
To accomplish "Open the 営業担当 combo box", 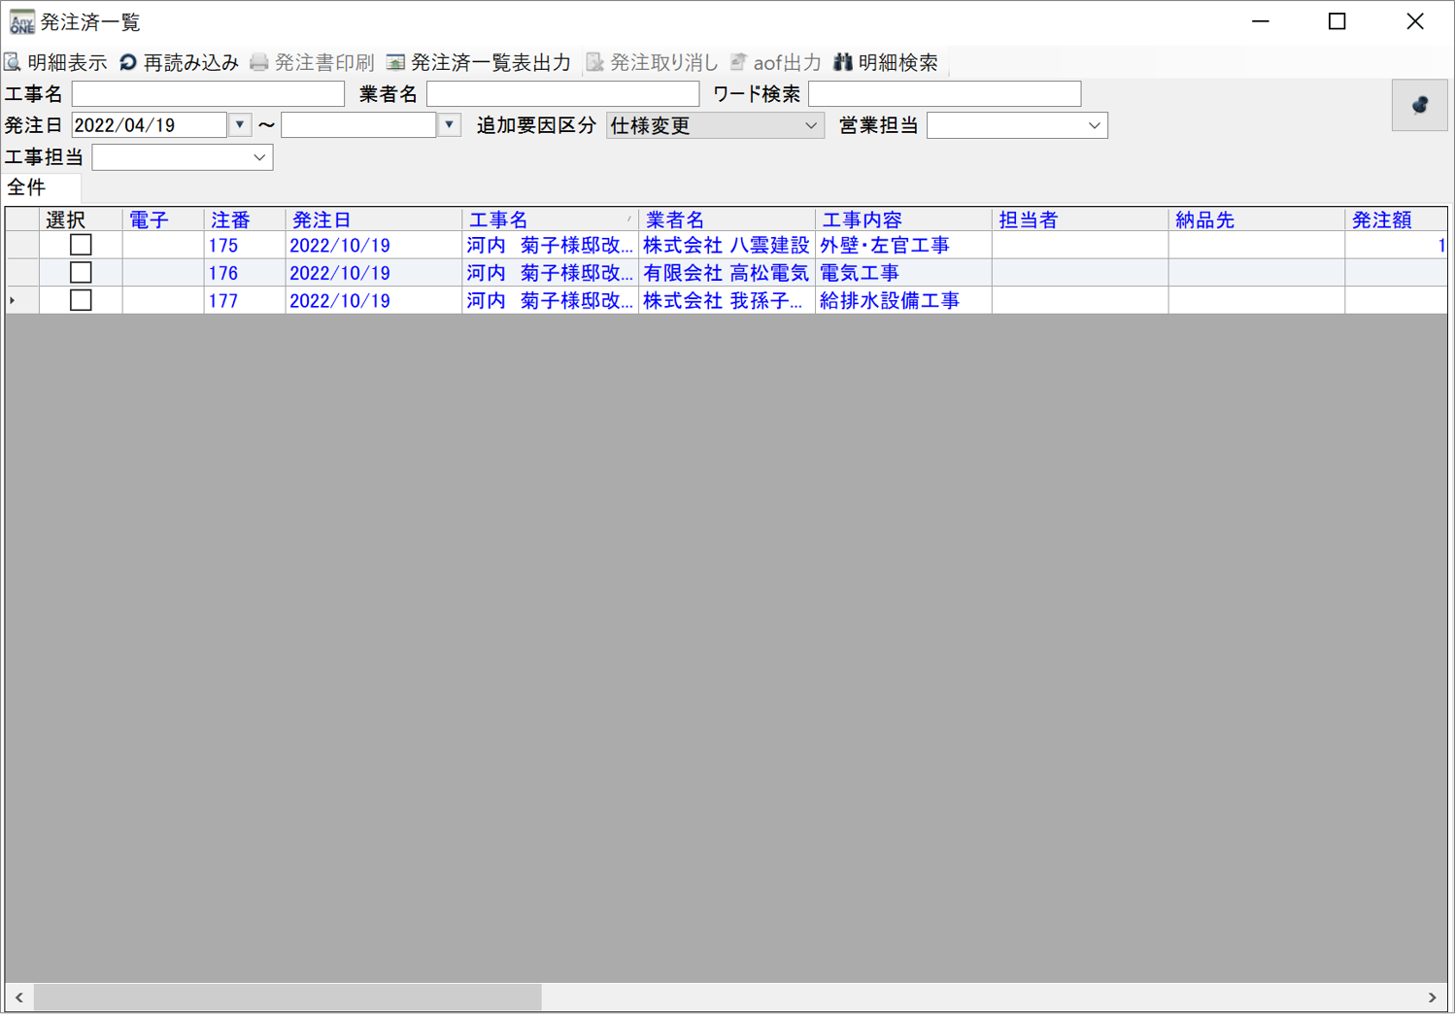I will pos(1094,126).
